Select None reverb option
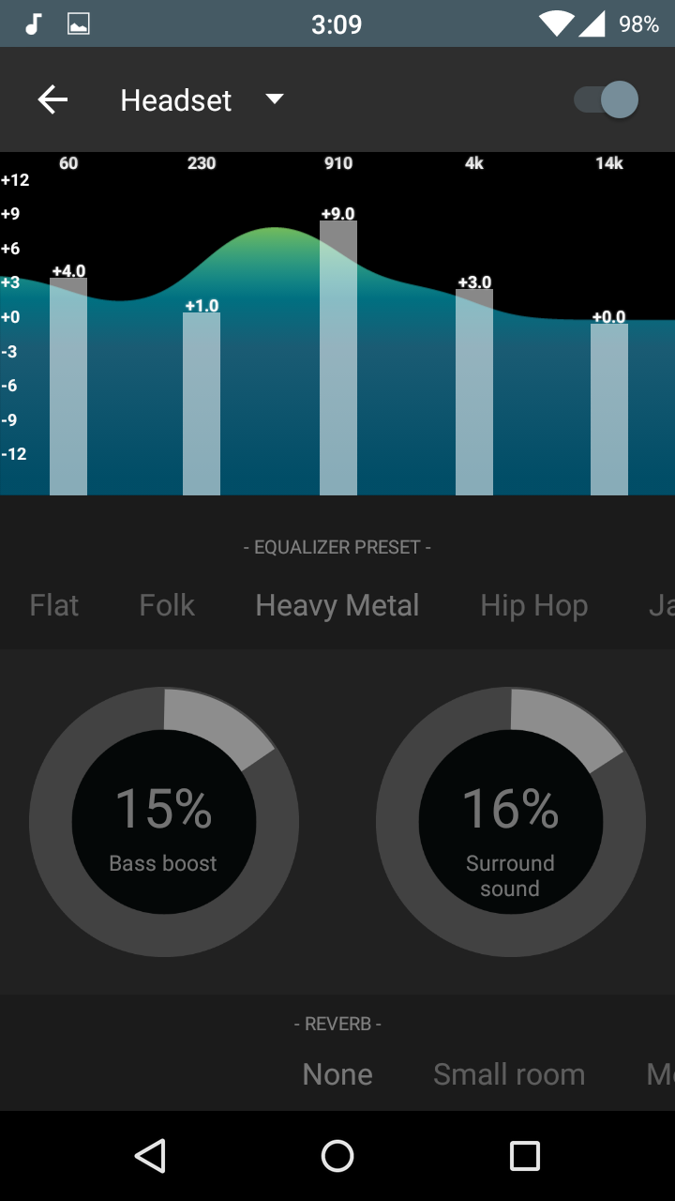The image size is (675, 1201). tap(337, 1074)
